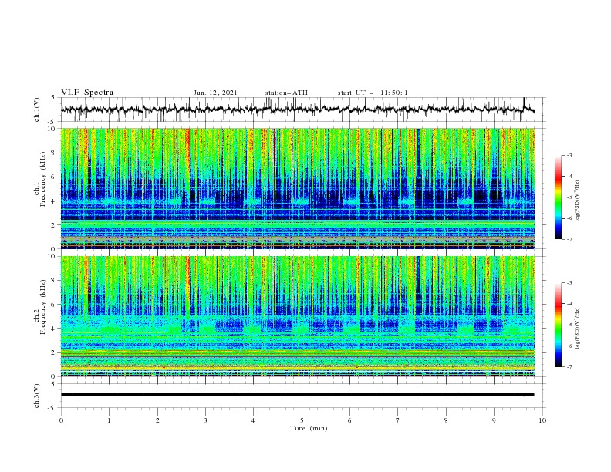The height and width of the screenshot is (472, 611).
Task: Click time axis tick label "10"
Action: click(542, 420)
